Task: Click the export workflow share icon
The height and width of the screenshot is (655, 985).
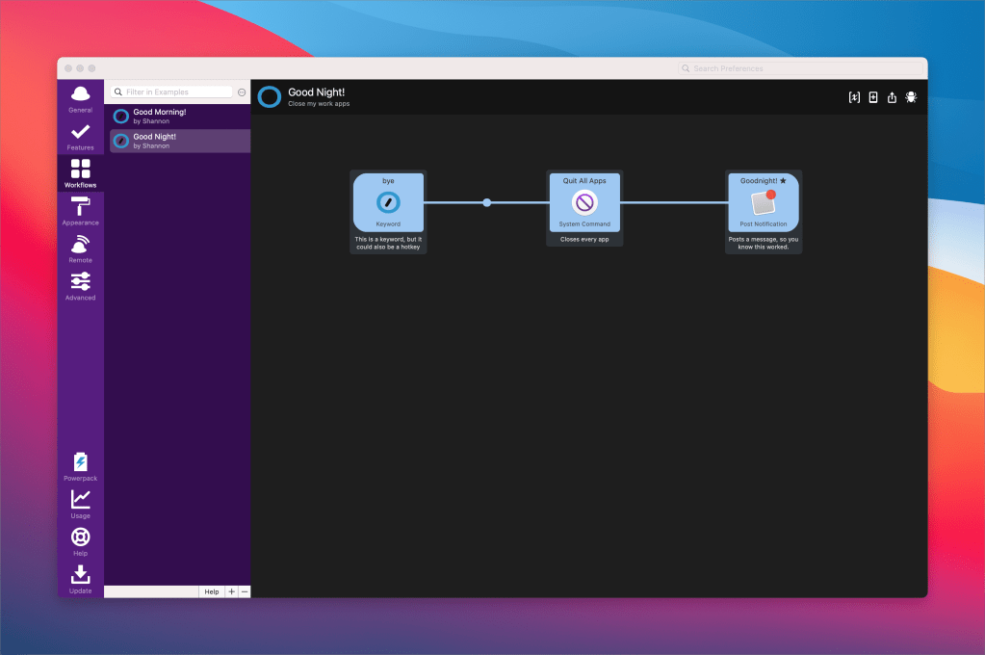Action: click(x=892, y=97)
